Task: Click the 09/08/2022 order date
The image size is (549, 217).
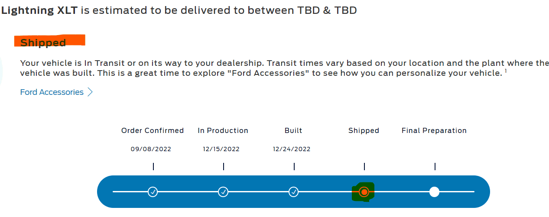Action: point(151,149)
